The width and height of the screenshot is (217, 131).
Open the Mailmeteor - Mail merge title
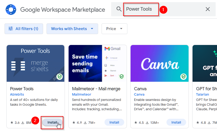click(x=96, y=89)
